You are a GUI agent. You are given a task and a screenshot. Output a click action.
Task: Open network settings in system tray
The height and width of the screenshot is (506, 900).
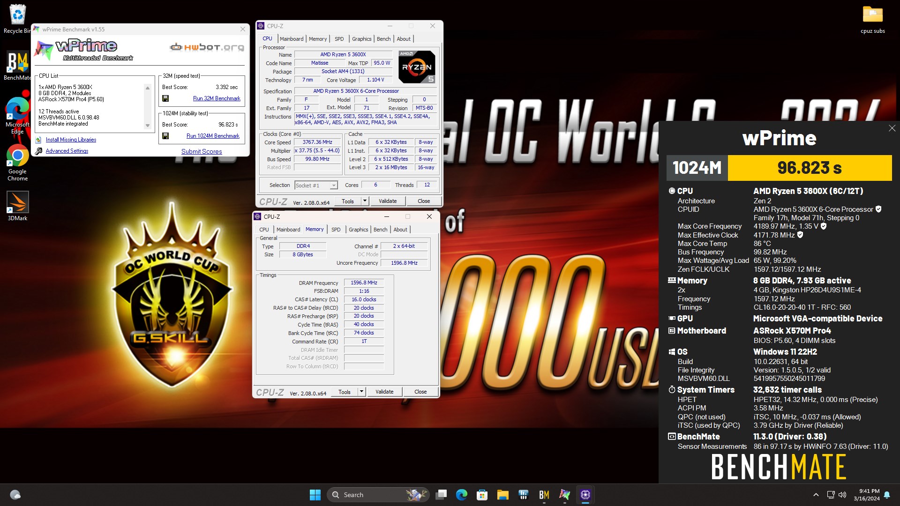coord(831,495)
